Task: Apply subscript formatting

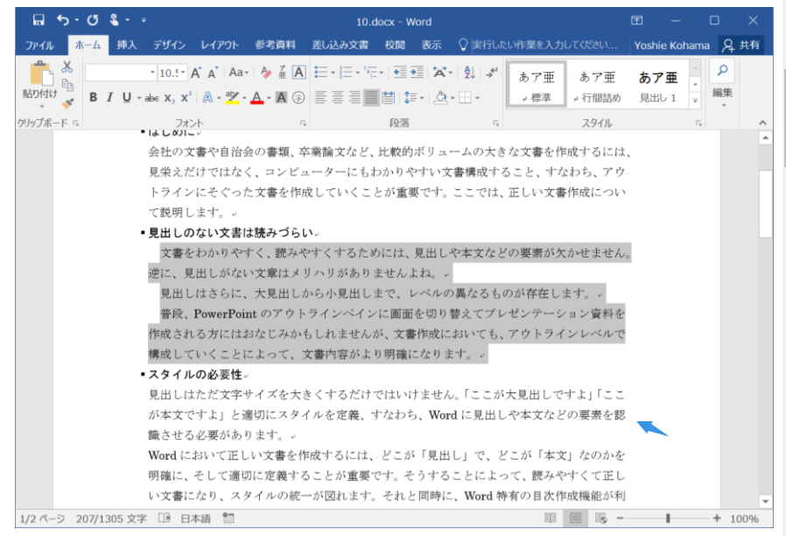Action: (x=170, y=98)
